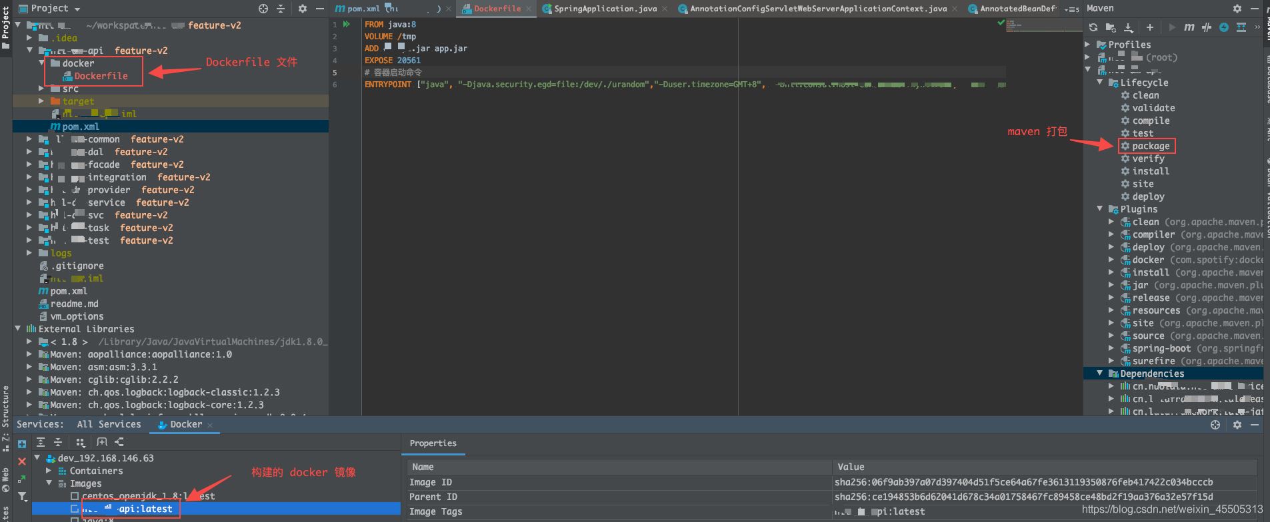Click locate-in-tree crosshair icon in Project panel

click(x=263, y=9)
